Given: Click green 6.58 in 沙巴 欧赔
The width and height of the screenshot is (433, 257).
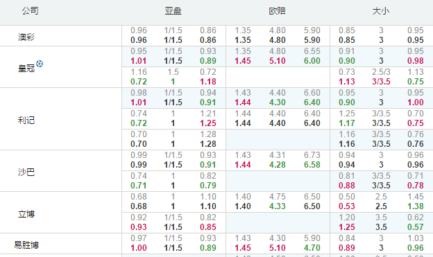Looking at the screenshot, I should click(x=312, y=165).
